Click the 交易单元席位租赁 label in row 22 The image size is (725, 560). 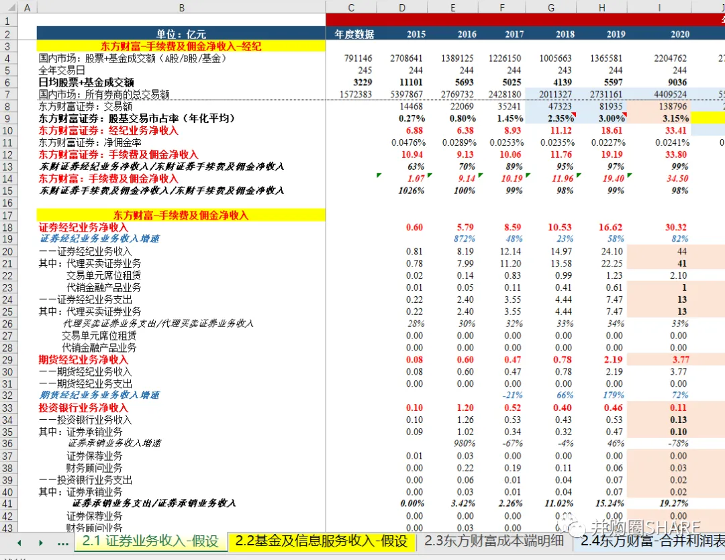103,275
